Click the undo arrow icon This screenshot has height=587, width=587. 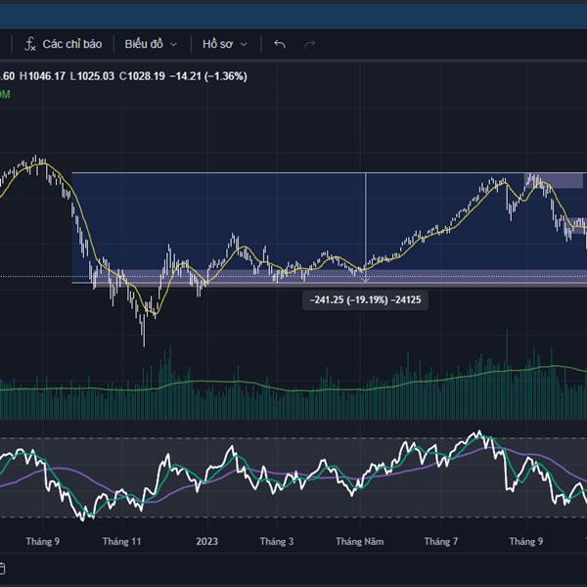tap(280, 44)
